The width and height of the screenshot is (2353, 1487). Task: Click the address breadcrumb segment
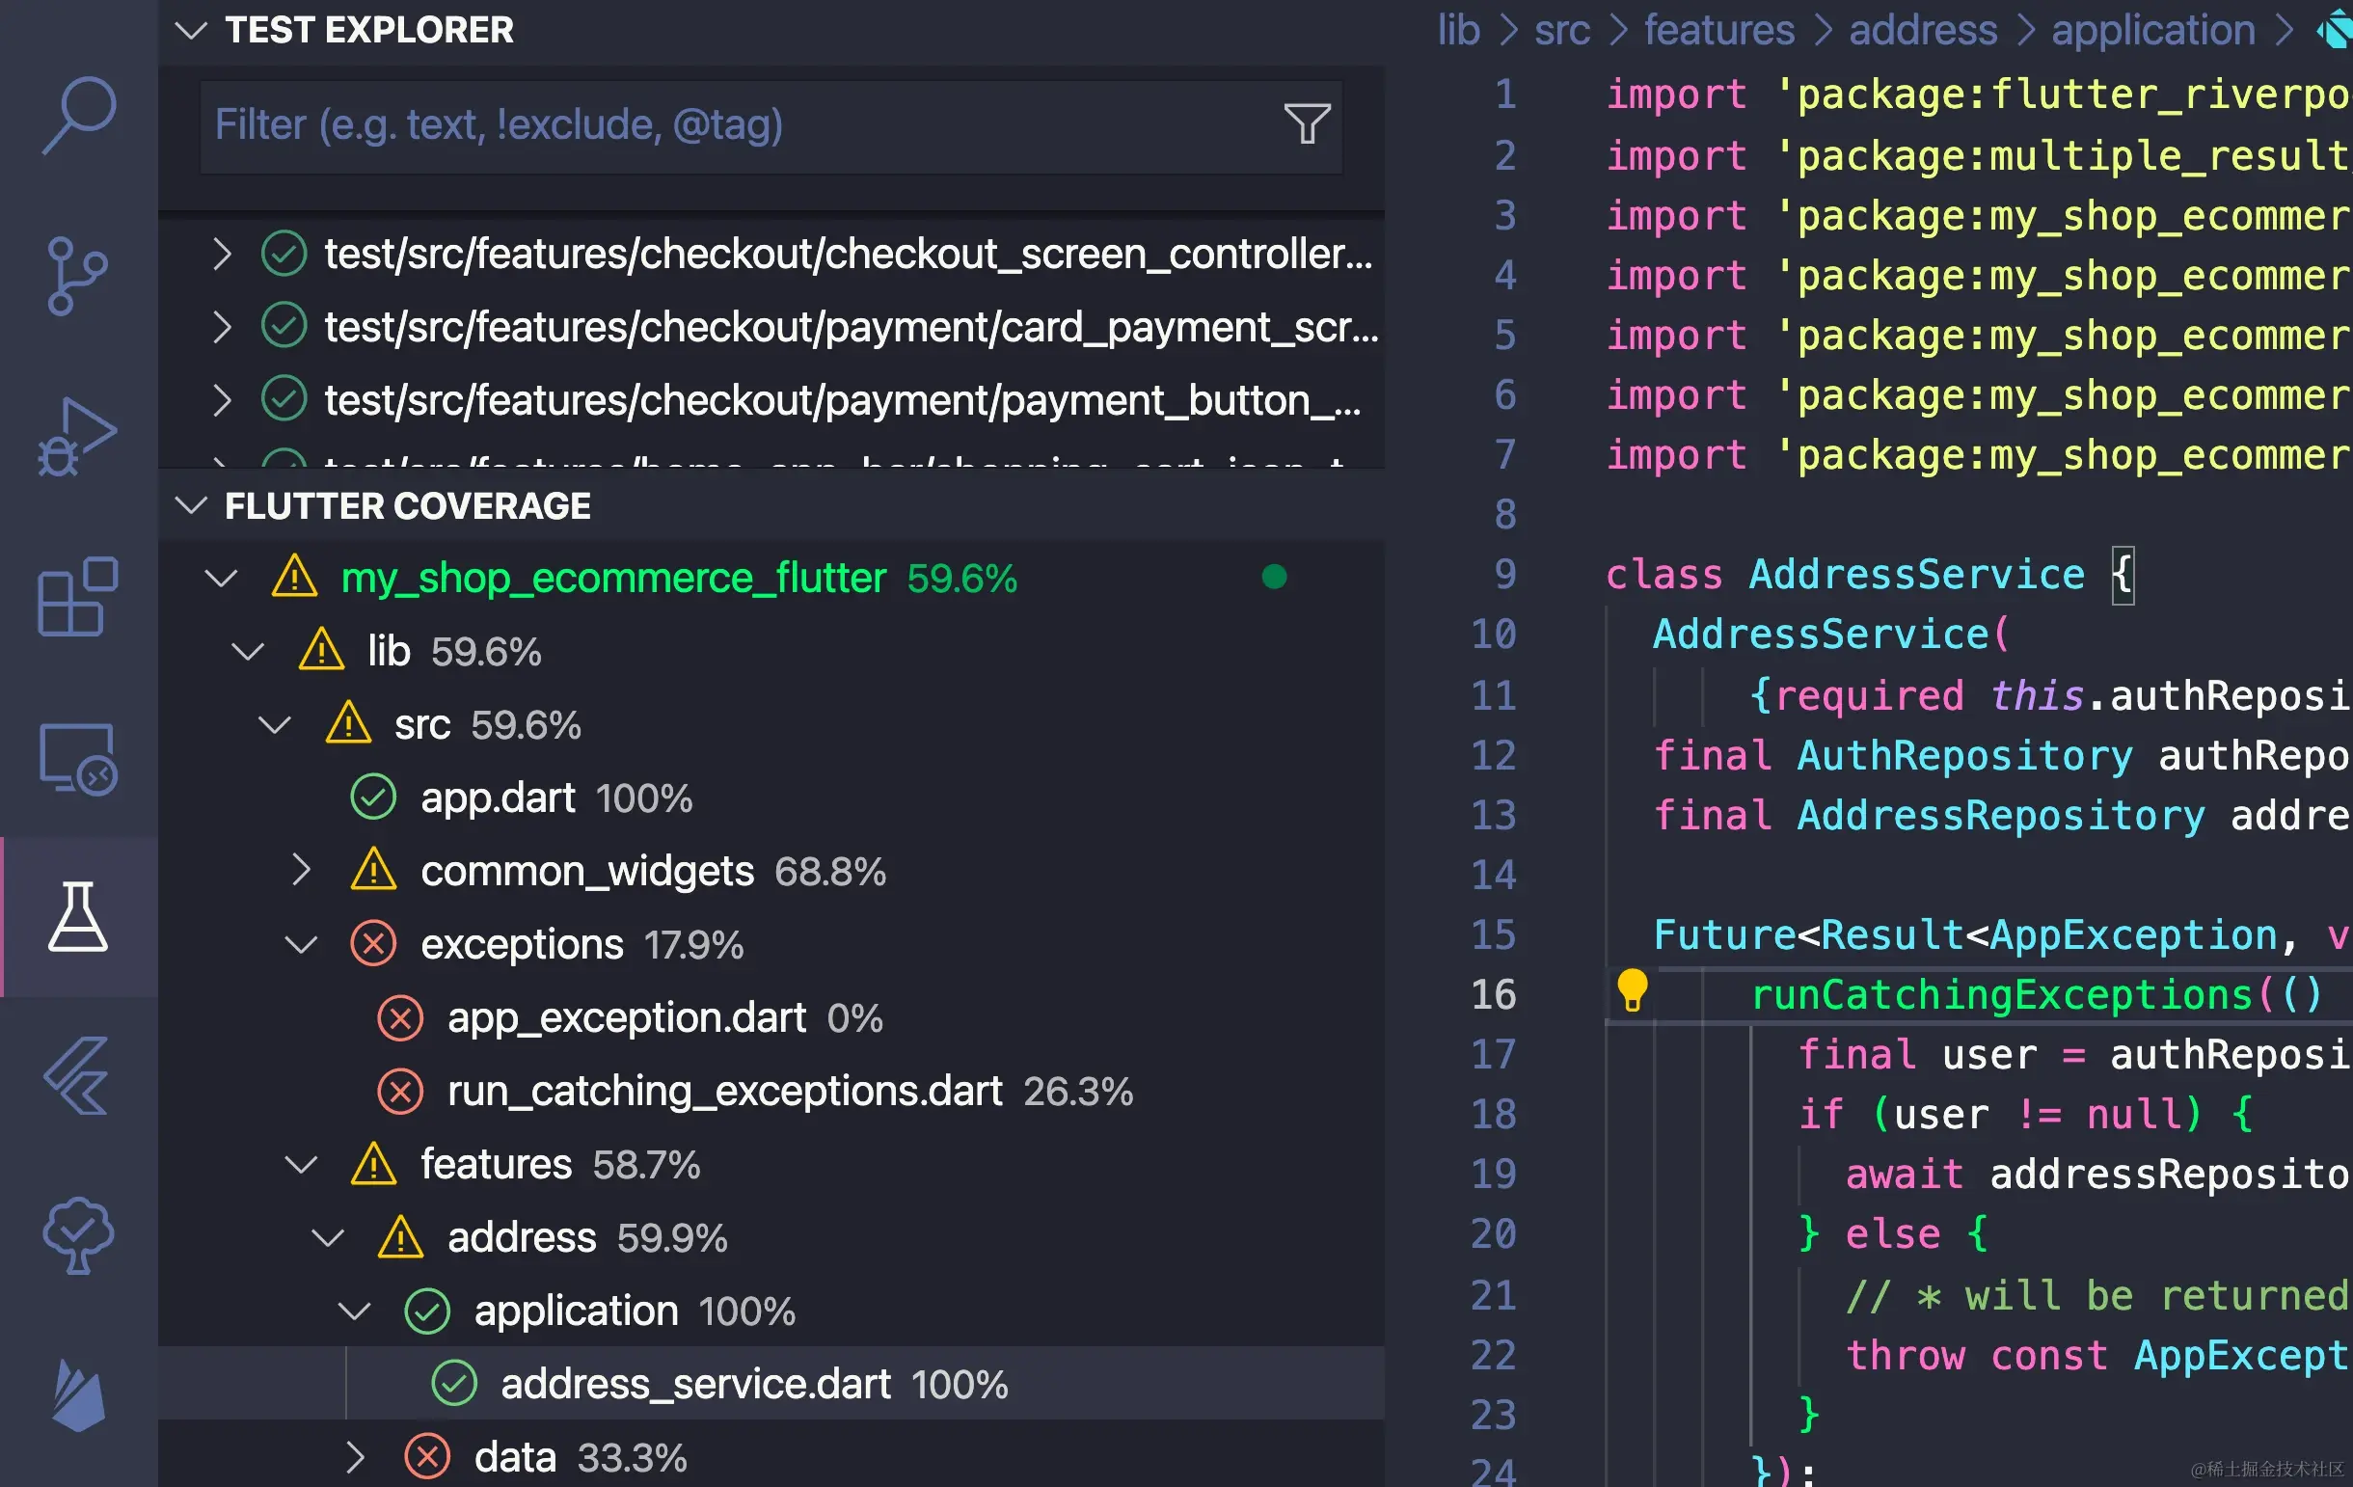[x=1922, y=30]
